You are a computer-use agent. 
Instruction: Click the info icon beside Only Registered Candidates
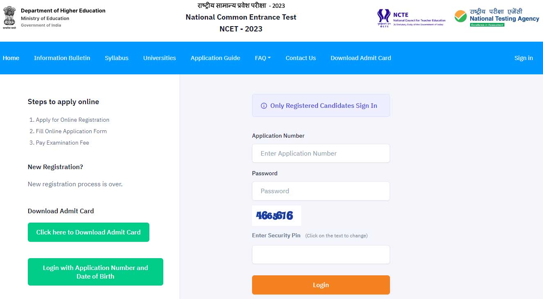click(264, 106)
